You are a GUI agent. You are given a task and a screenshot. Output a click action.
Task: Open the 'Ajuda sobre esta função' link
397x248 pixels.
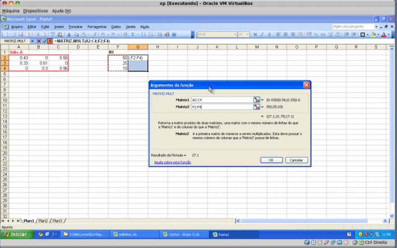pos(172,162)
